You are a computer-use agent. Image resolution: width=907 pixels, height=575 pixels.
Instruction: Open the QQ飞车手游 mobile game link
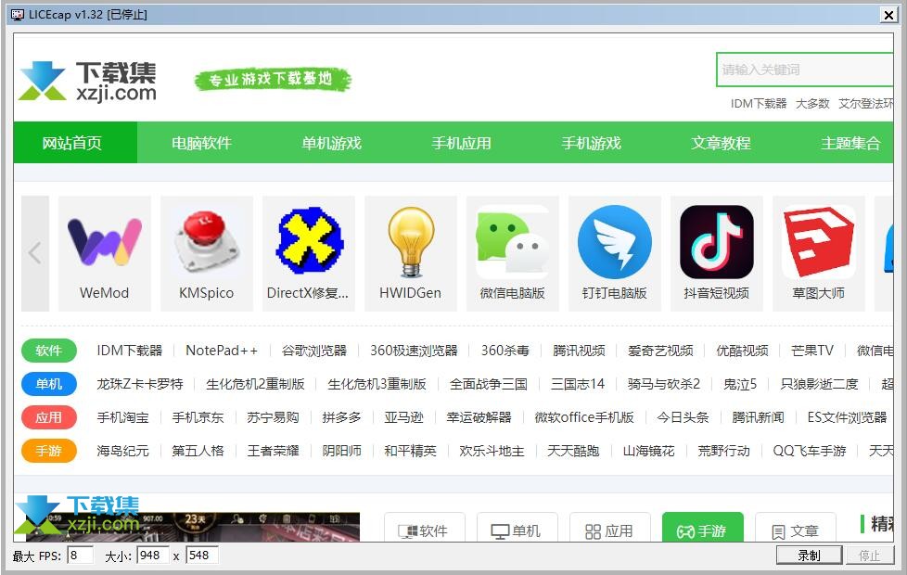(810, 452)
